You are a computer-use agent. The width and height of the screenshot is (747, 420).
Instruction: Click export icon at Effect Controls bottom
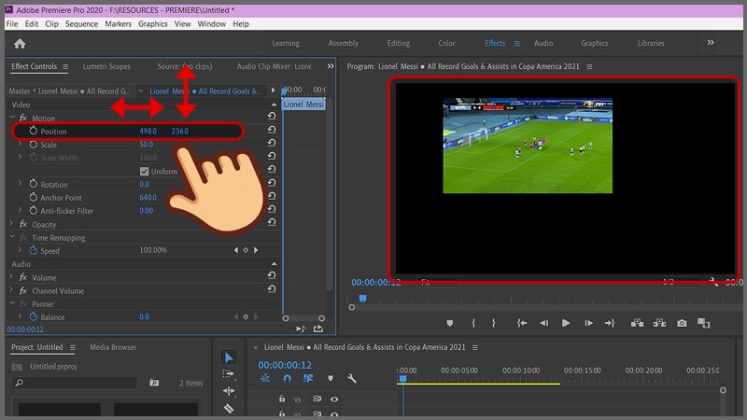point(318,329)
